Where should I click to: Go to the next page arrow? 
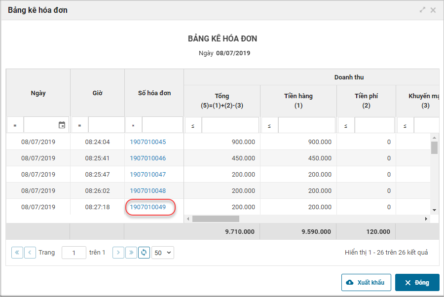tap(118, 252)
